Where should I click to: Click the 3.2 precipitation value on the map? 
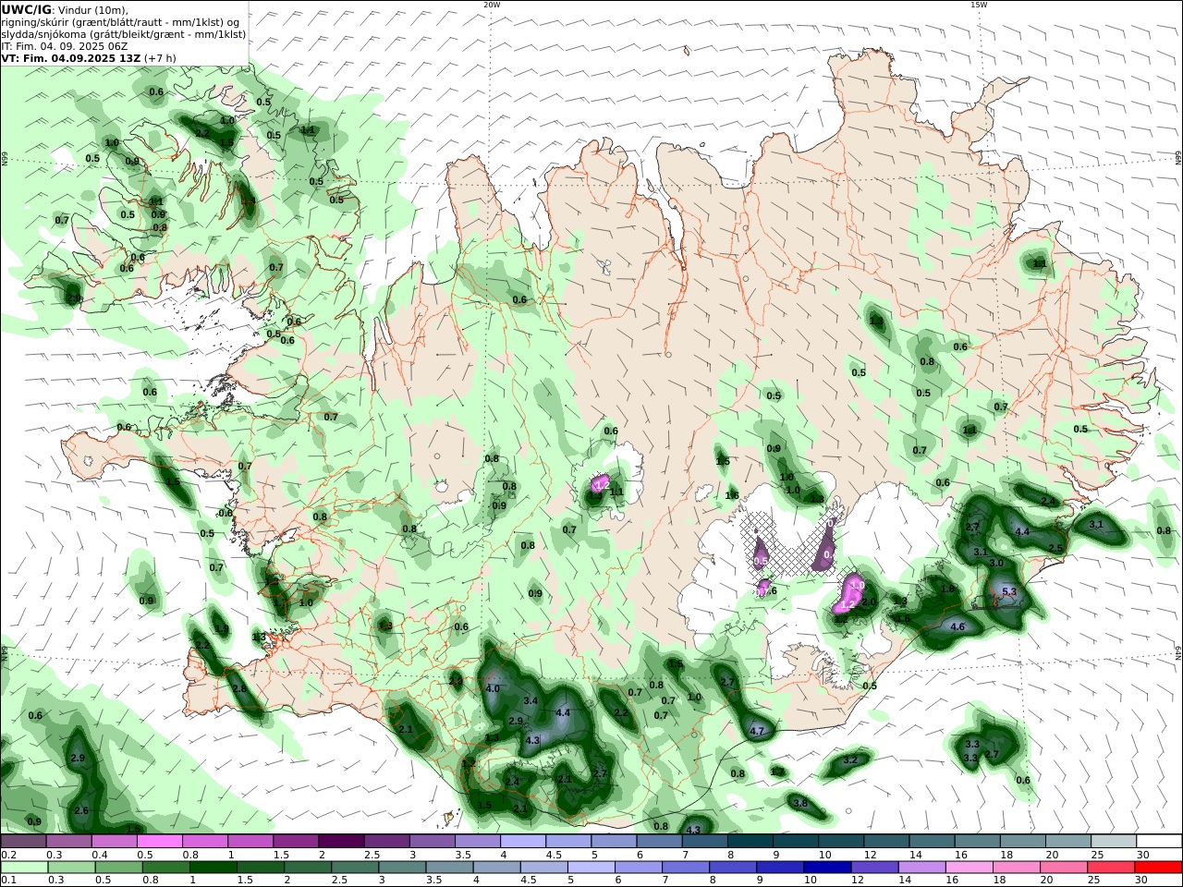click(850, 759)
